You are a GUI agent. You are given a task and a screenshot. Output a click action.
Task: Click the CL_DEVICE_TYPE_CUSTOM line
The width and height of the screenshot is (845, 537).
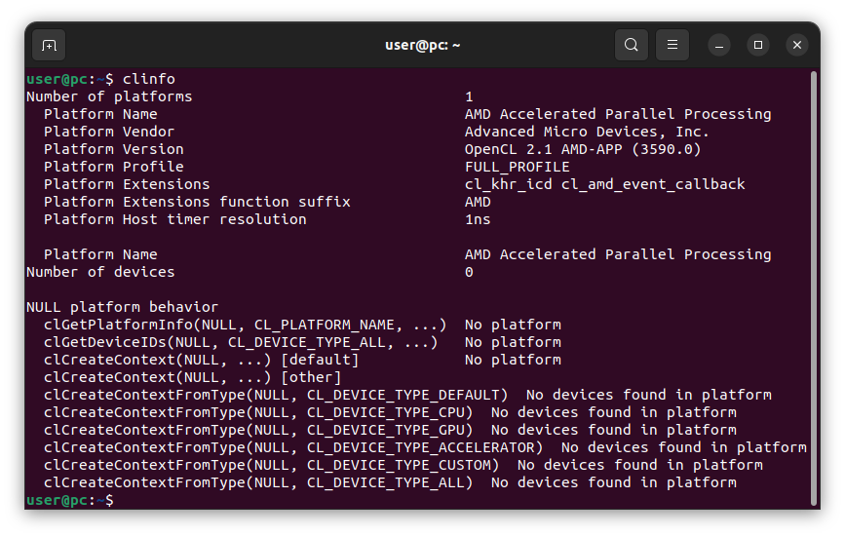click(x=403, y=465)
